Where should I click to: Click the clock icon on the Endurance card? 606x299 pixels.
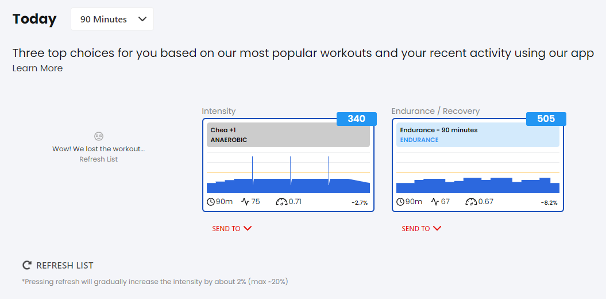400,201
